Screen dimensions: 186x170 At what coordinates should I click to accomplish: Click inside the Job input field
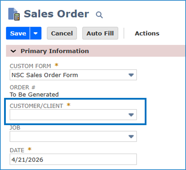click(x=67, y=136)
